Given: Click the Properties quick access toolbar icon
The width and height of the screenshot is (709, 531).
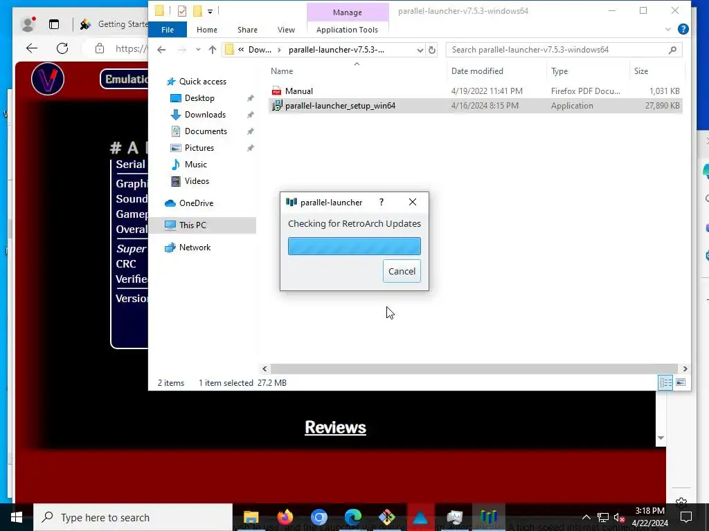Looking at the screenshot, I should 182,11.
